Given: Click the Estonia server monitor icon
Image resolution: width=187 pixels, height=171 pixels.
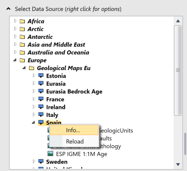Looking at the screenshot, I should coord(41,76).
